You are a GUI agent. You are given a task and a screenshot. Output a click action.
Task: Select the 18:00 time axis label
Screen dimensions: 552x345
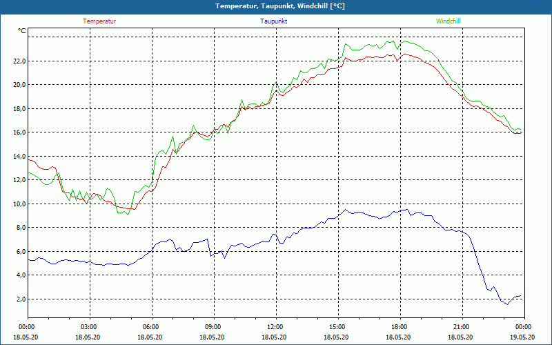coord(399,327)
